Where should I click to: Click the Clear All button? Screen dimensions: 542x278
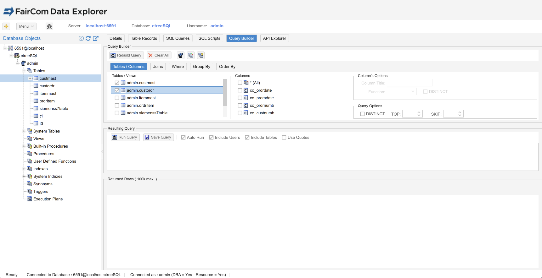tap(159, 55)
